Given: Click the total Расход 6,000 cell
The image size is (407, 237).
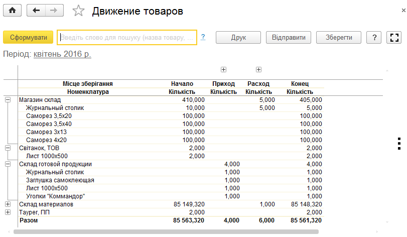Looking at the screenshot, I should click(x=266, y=220).
